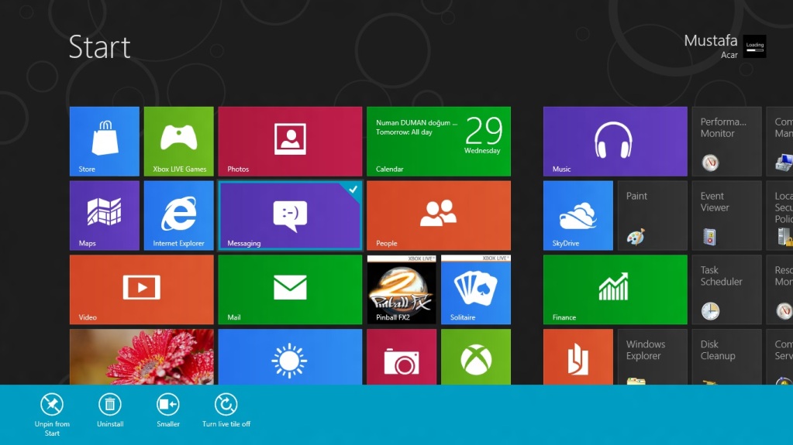Click Unpin from Start button
793x445 pixels.
(x=52, y=414)
